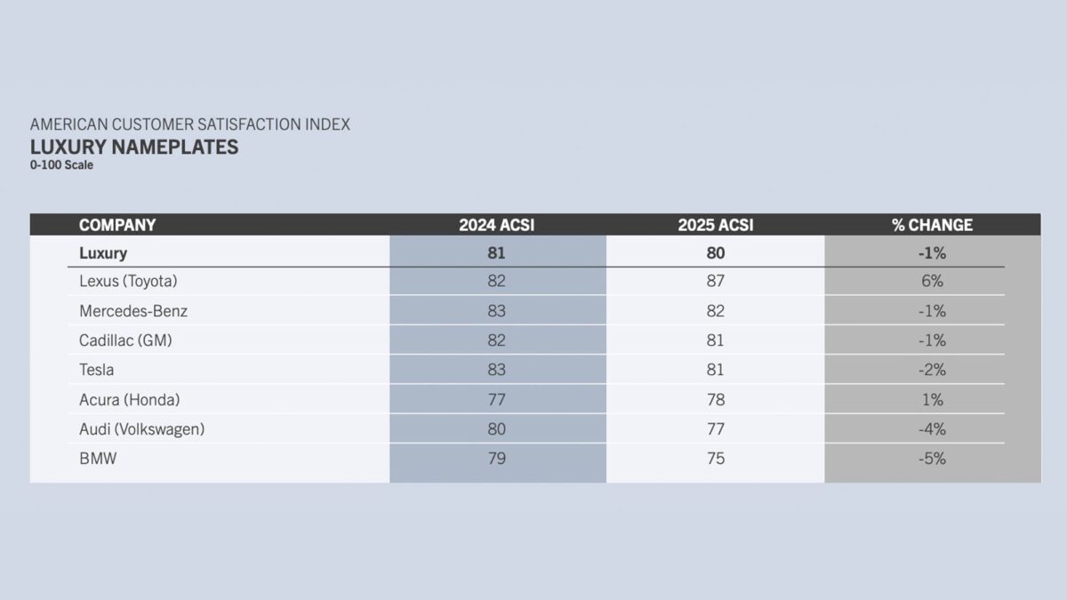
Task: Click the Mercedes-Benz company name
Action: [133, 311]
